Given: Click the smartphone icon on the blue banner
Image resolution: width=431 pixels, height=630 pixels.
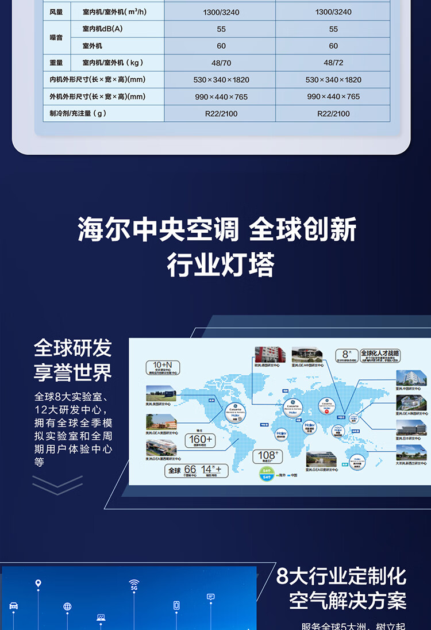Looking at the screenshot, I should point(176,605).
